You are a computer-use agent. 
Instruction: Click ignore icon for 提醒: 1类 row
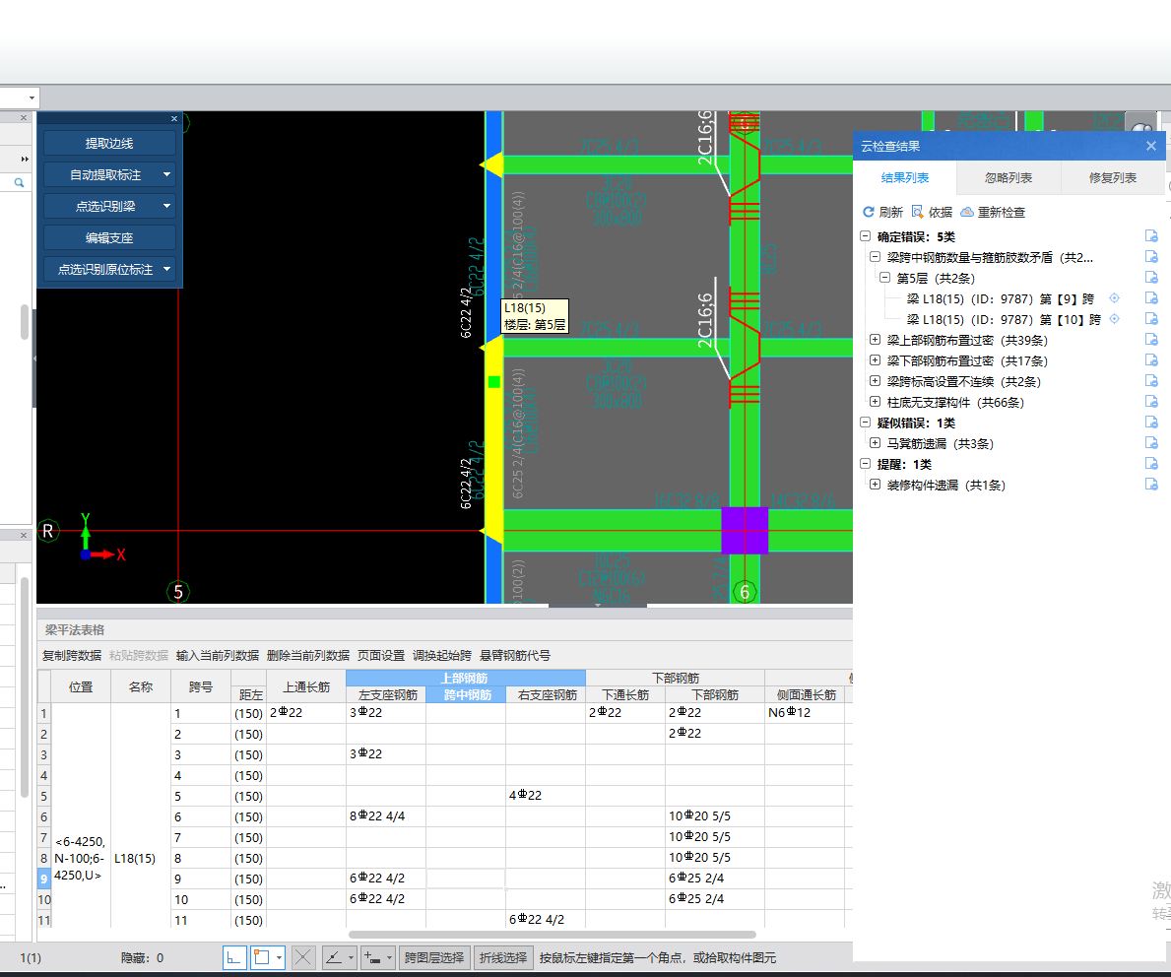[x=1151, y=464]
